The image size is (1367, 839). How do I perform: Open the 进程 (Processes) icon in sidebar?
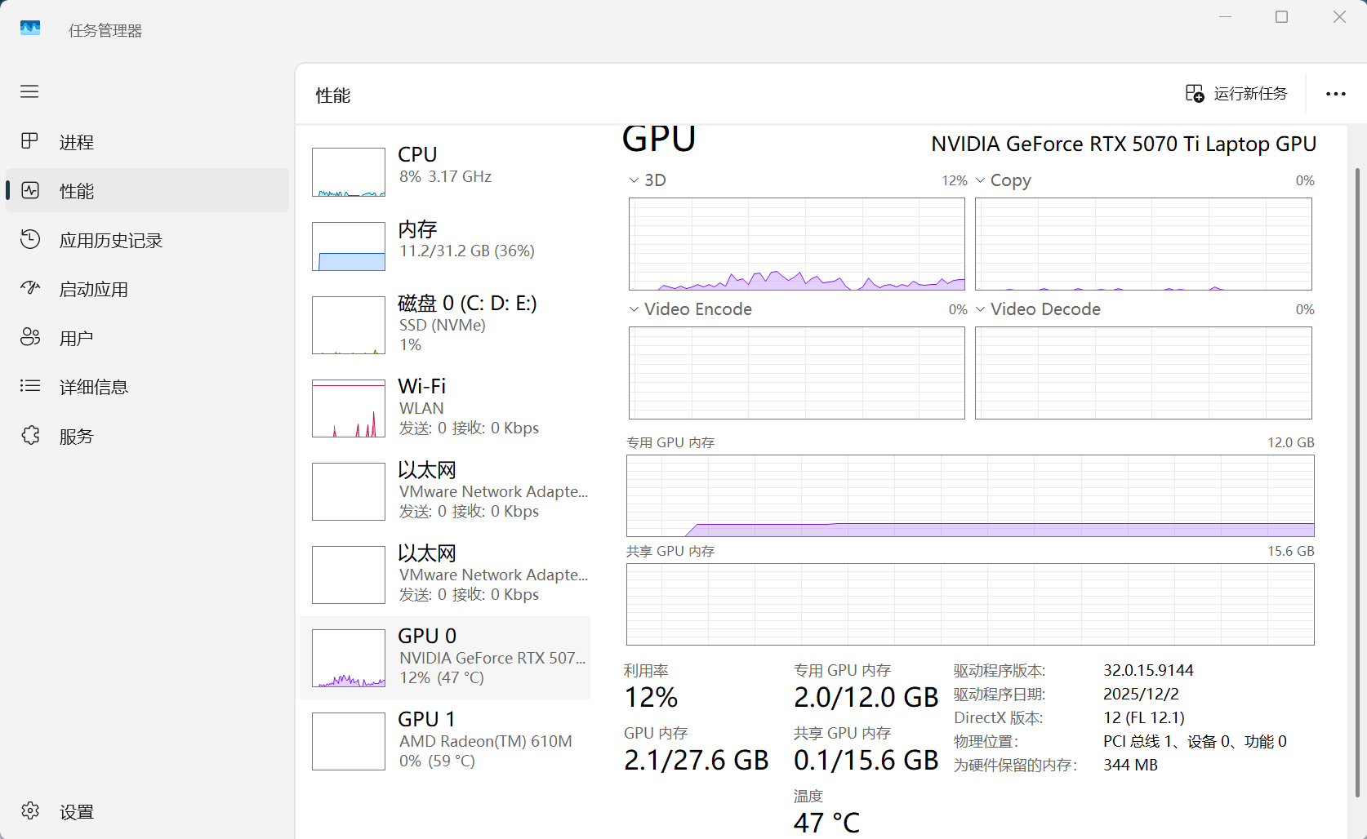29,141
